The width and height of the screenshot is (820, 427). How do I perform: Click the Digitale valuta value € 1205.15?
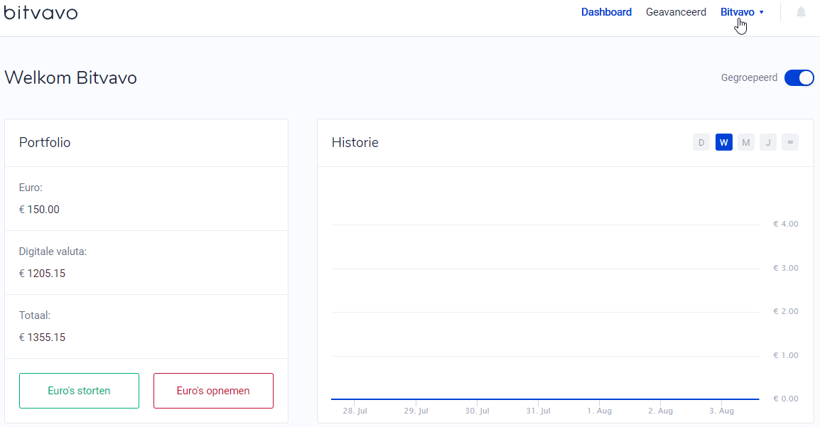click(x=42, y=274)
